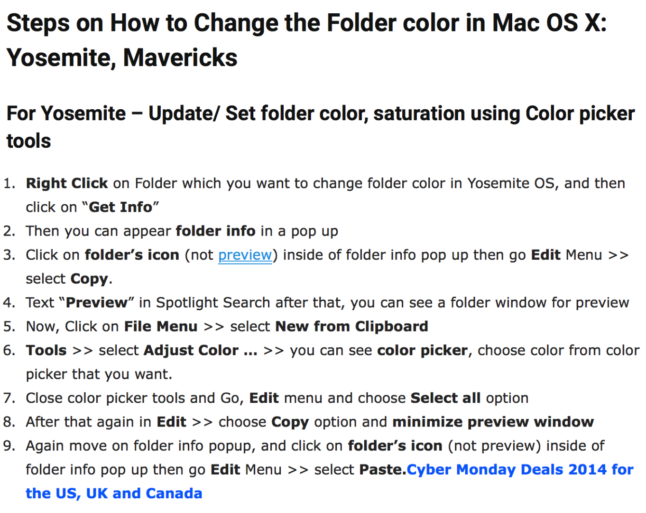646x513 pixels.
Task: Click the bold "Get Info" text
Action: click(x=120, y=207)
